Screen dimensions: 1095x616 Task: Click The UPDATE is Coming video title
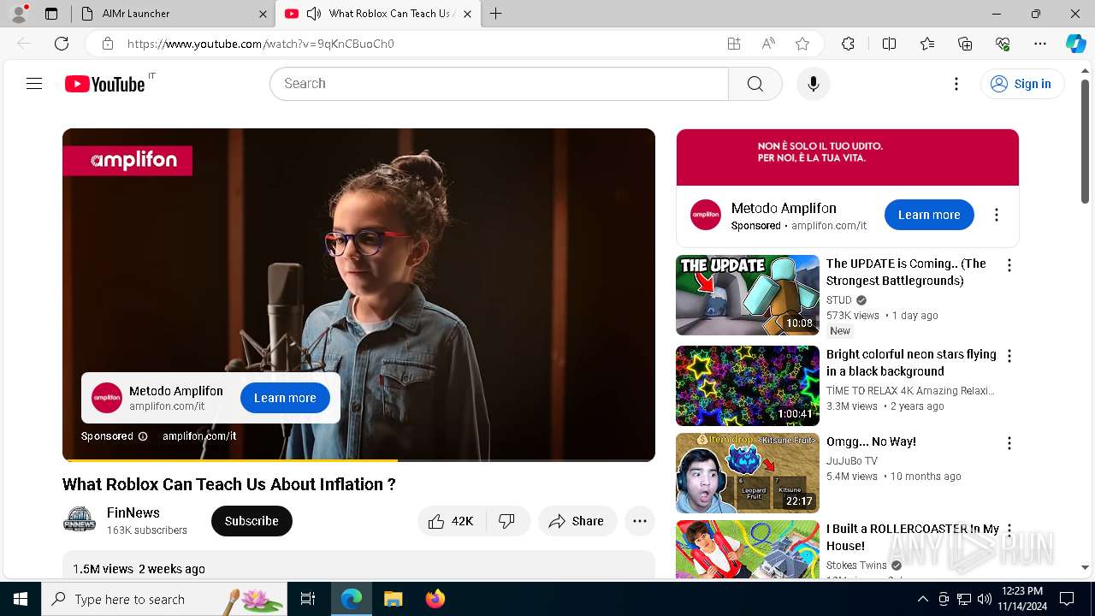pyautogui.click(x=907, y=272)
